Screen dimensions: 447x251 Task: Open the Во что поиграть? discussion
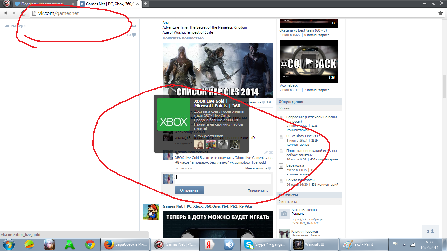point(301,180)
